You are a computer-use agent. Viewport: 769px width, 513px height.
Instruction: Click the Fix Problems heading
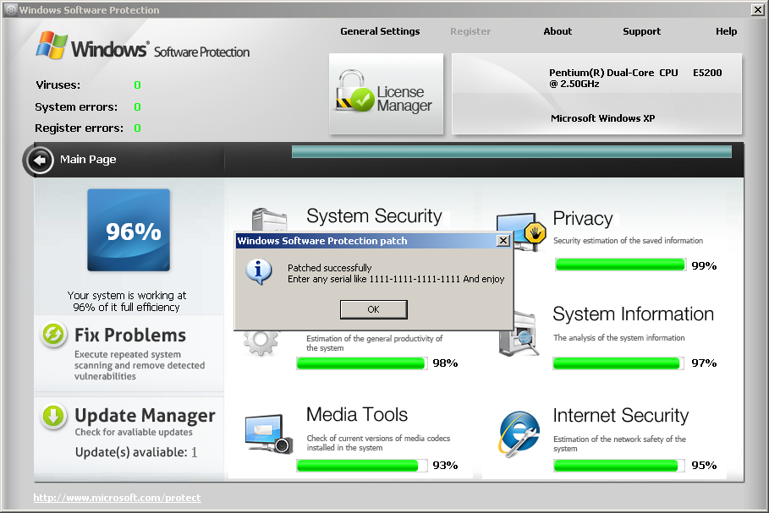[x=130, y=336]
